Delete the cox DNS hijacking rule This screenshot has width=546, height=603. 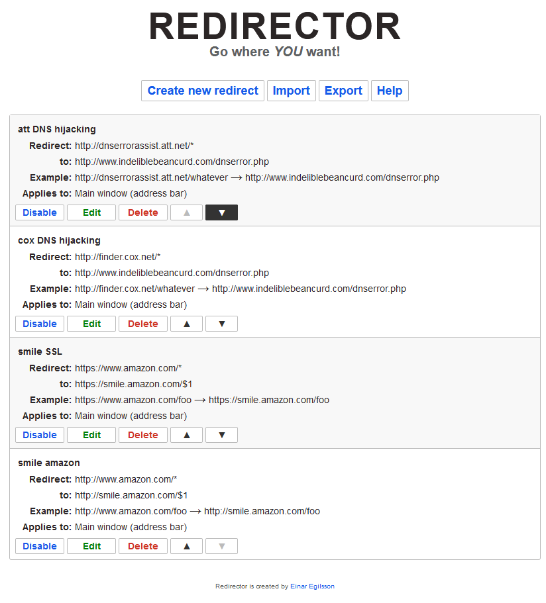coord(142,323)
